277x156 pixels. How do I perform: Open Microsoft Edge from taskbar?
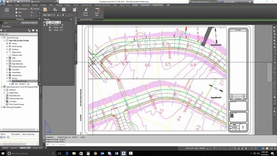pyautogui.click(x=67, y=153)
